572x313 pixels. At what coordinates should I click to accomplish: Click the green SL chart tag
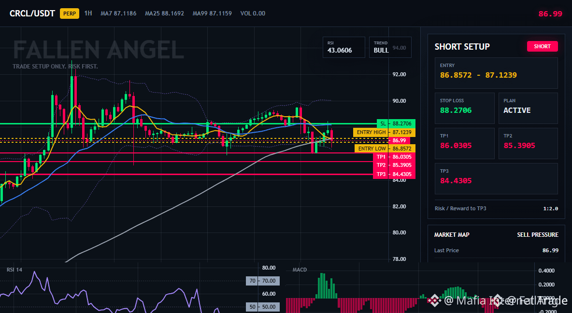tap(382, 124)
